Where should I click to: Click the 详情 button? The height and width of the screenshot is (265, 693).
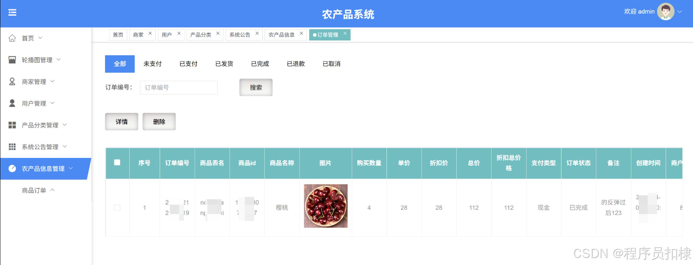tap(121, 122)
